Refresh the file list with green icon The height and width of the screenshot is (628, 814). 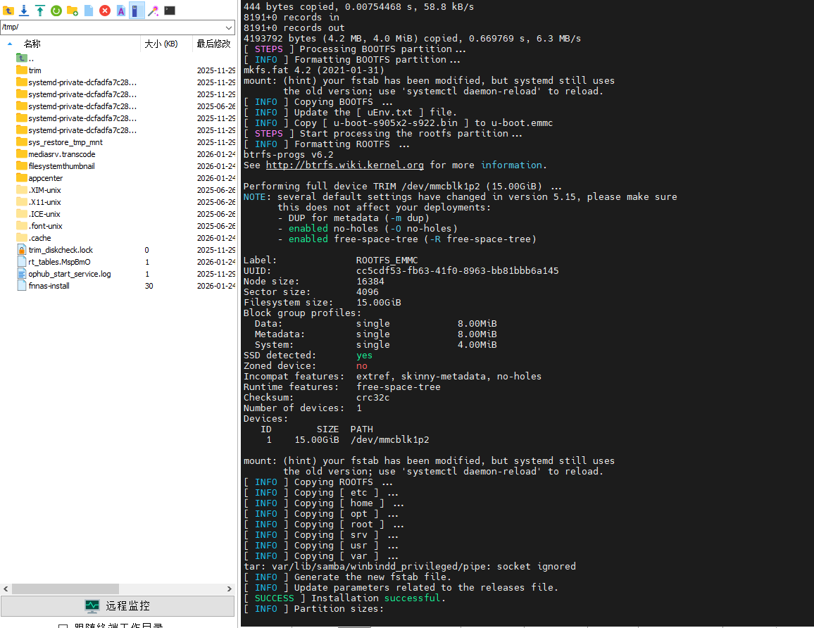(x=56, y=11)
